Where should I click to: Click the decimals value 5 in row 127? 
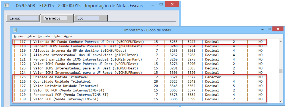click(x=234, y=86)
